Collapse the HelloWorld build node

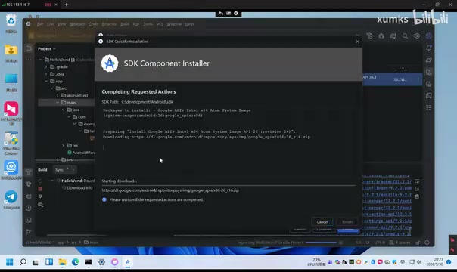click(x=52, y=181)
